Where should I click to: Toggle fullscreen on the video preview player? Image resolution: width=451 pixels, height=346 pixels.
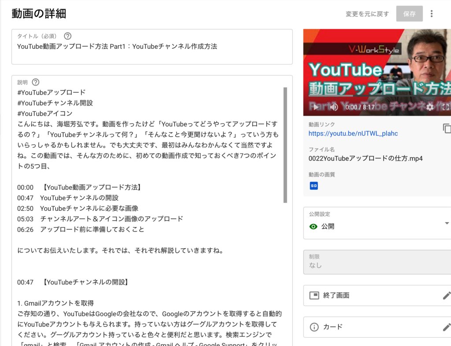coord(446,107)
